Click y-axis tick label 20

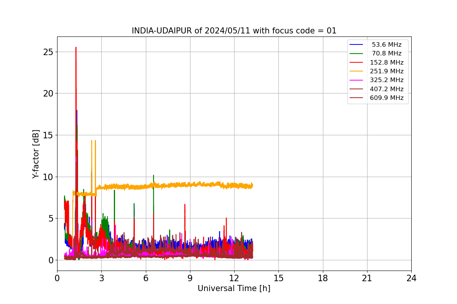pos(48,93)
